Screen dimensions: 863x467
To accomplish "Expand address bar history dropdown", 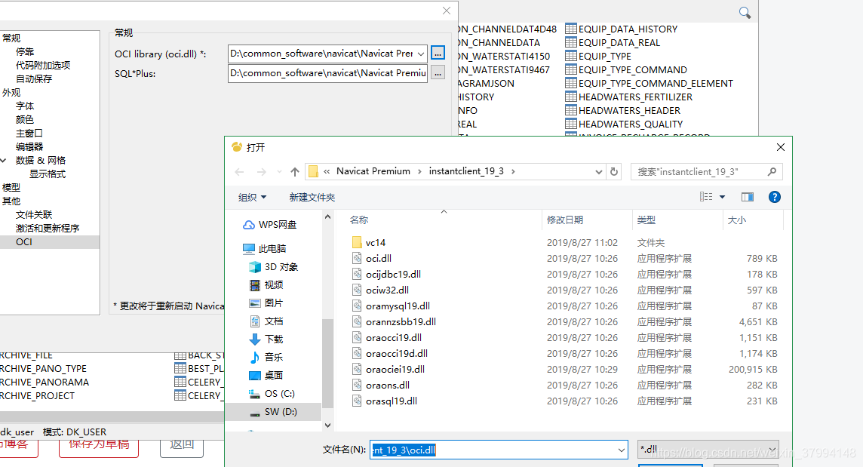I will [x=599, y=172].
